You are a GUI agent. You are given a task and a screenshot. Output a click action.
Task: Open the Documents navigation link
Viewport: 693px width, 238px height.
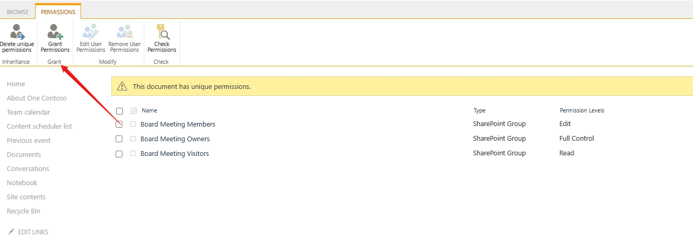tap(24, 155)
